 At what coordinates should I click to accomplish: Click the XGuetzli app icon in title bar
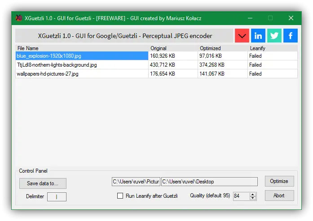click(x=19, y=18)
